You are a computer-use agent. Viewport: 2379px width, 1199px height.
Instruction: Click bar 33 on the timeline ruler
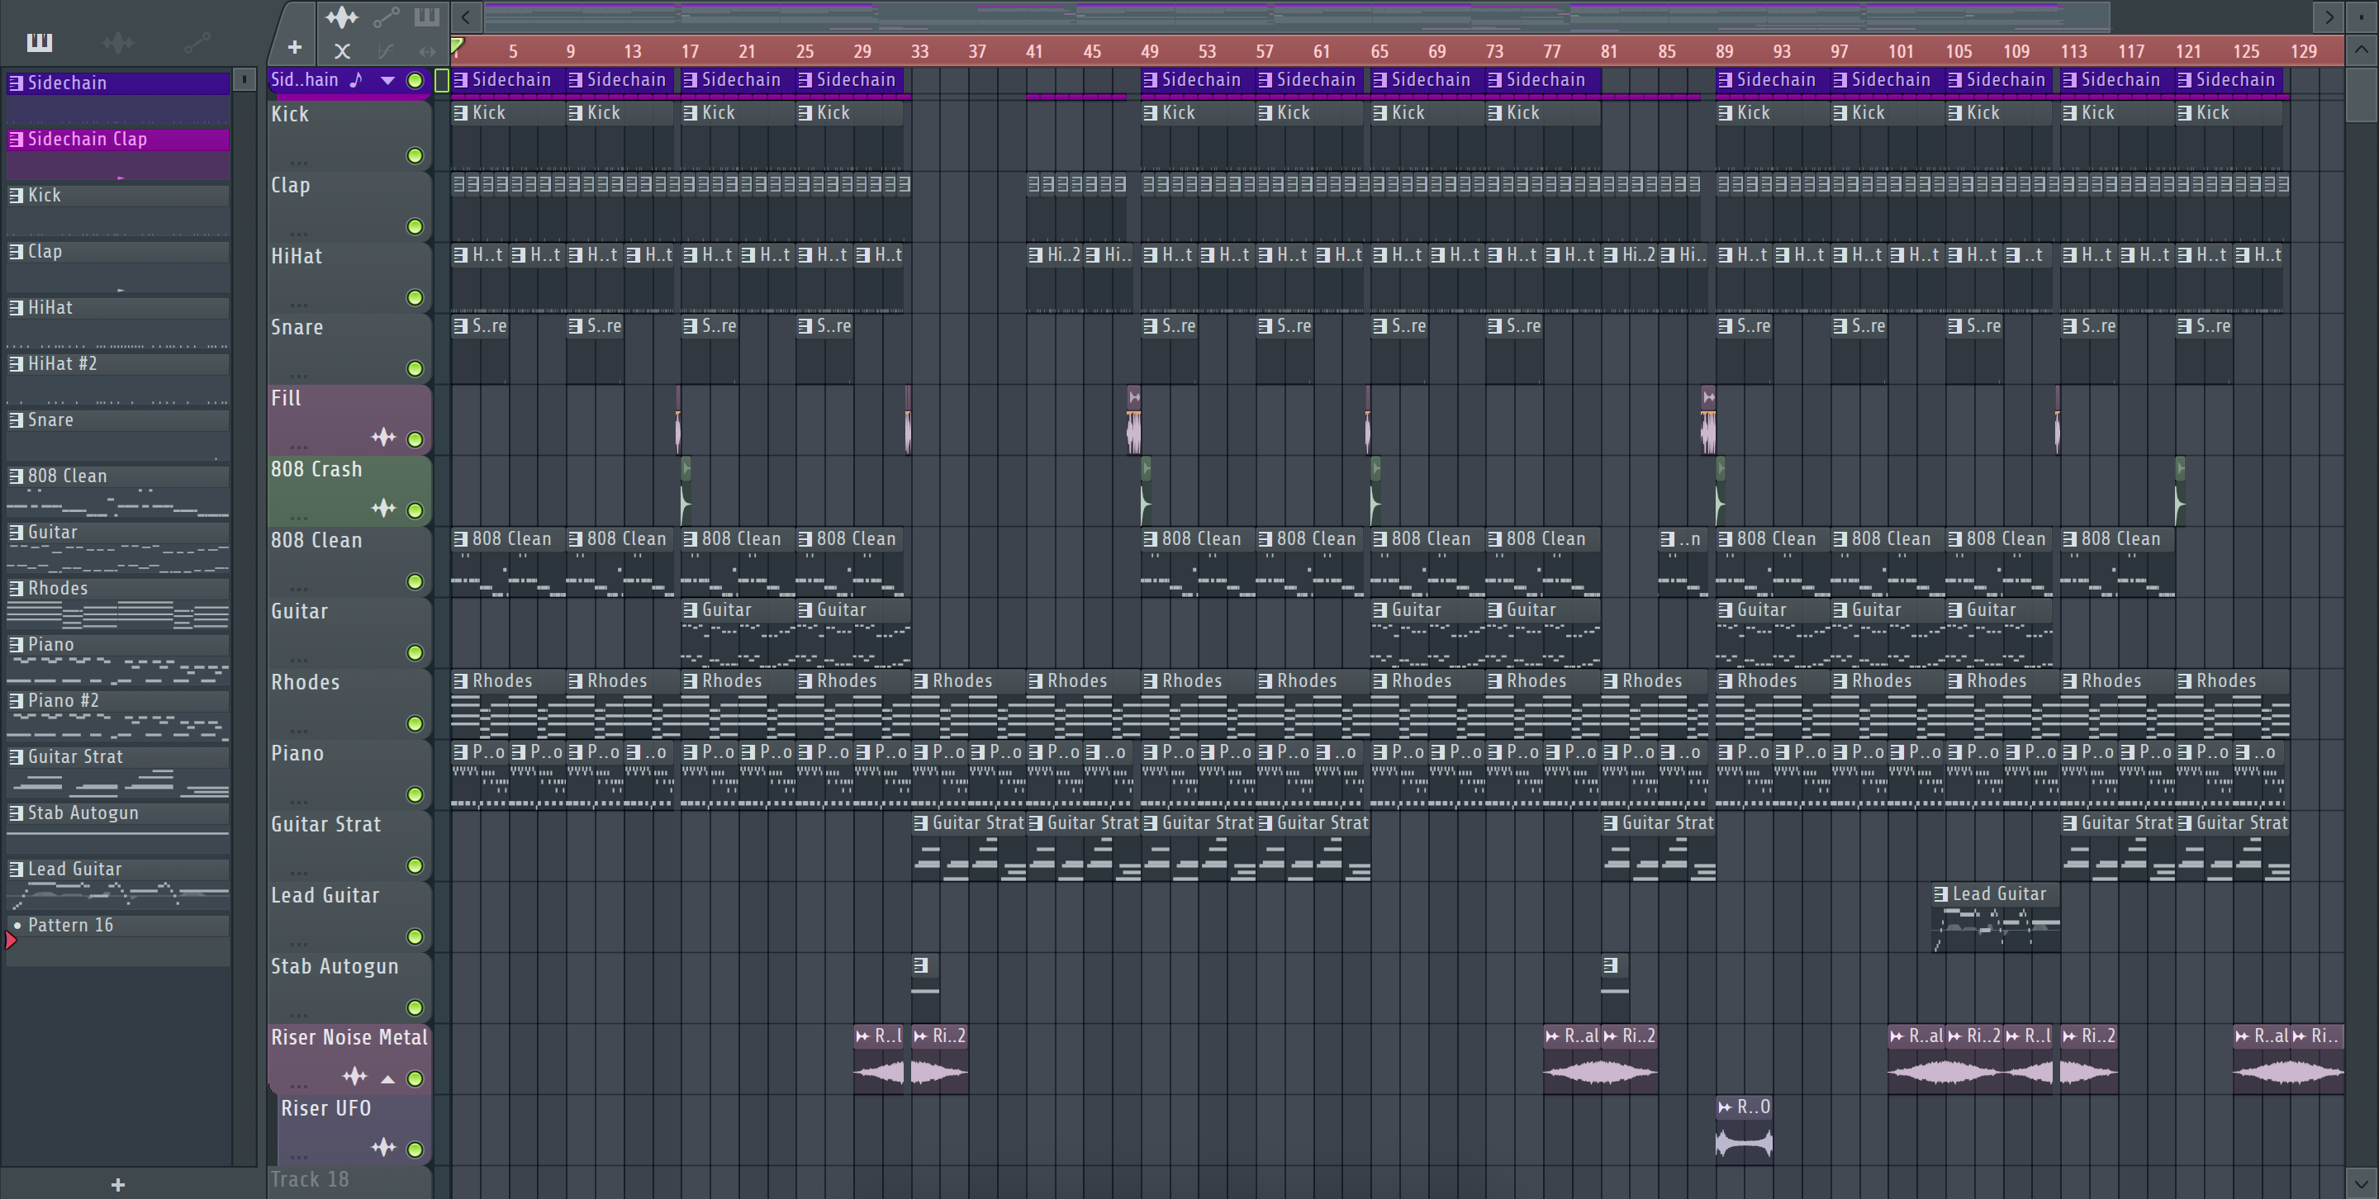click(919, 52)
